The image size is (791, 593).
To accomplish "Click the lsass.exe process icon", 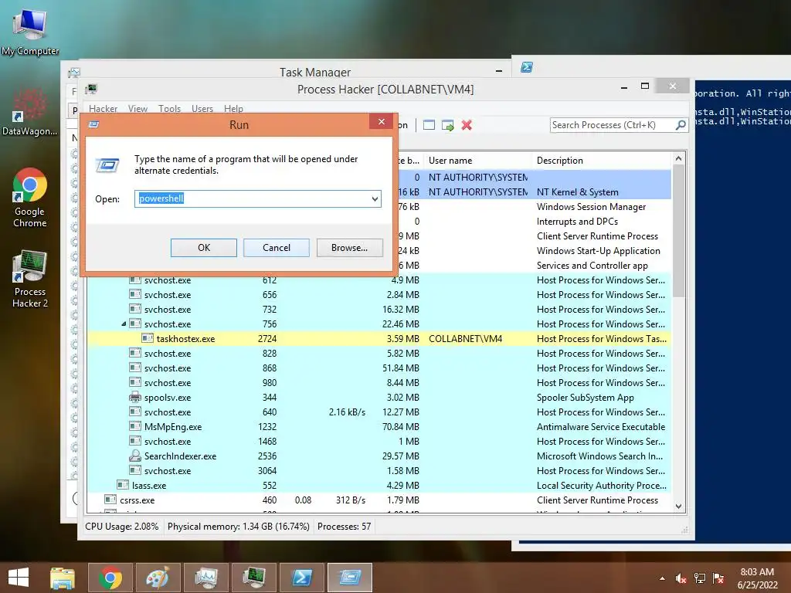I will tap(123, 485).
